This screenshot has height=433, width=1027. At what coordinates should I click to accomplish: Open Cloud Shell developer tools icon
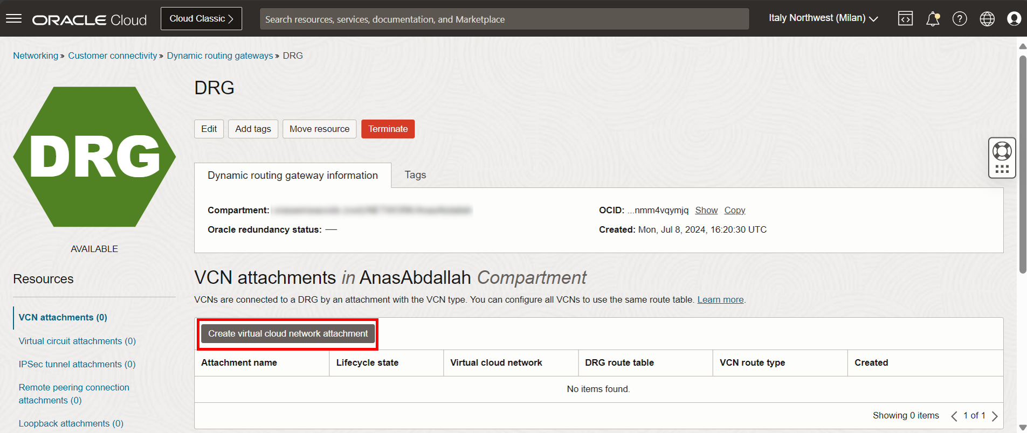click(x=905, y=19)
